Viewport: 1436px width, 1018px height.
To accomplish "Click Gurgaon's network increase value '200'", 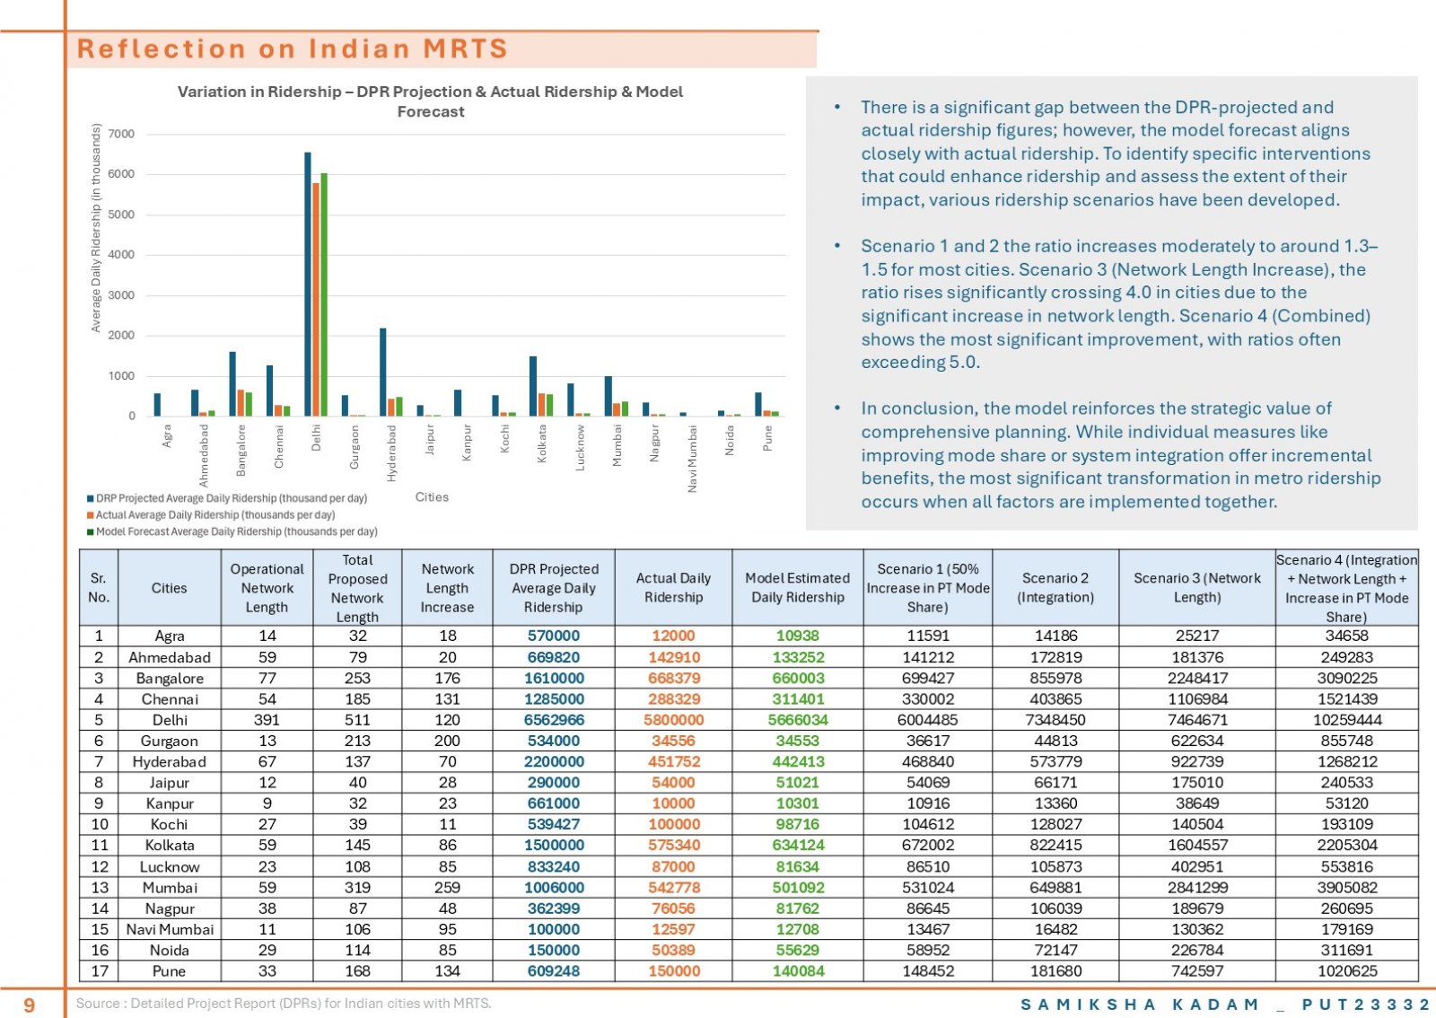I will pos(447,741).
